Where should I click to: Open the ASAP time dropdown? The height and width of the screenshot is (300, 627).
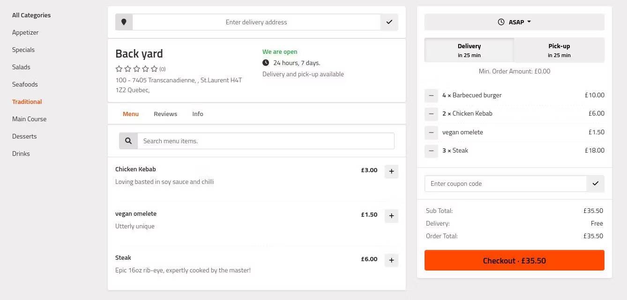tap(514, 22)
